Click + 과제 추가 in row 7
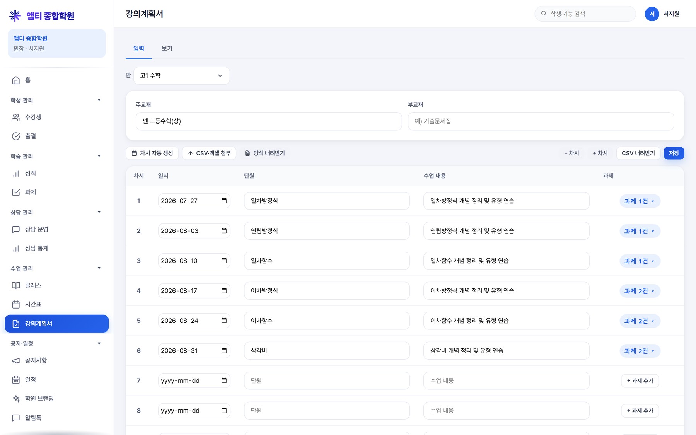Image resolution: width=696 pixels, height=435 pixels. click(x=640, y=381)
